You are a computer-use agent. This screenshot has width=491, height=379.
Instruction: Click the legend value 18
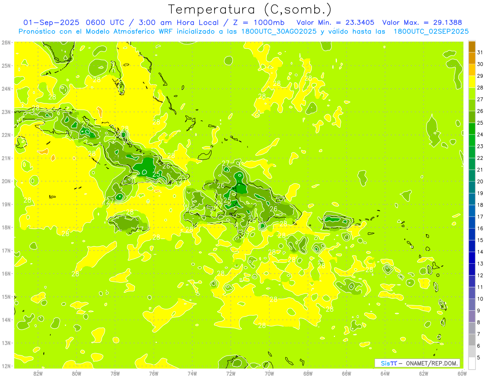480,205
